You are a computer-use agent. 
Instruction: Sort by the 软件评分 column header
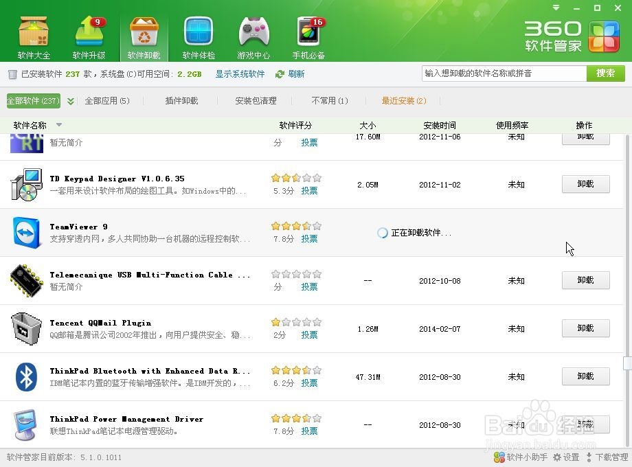click(295, 125)
